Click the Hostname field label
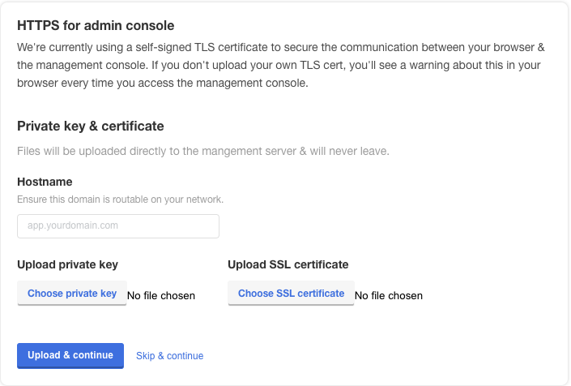571x386 pixels. [45, 182]
